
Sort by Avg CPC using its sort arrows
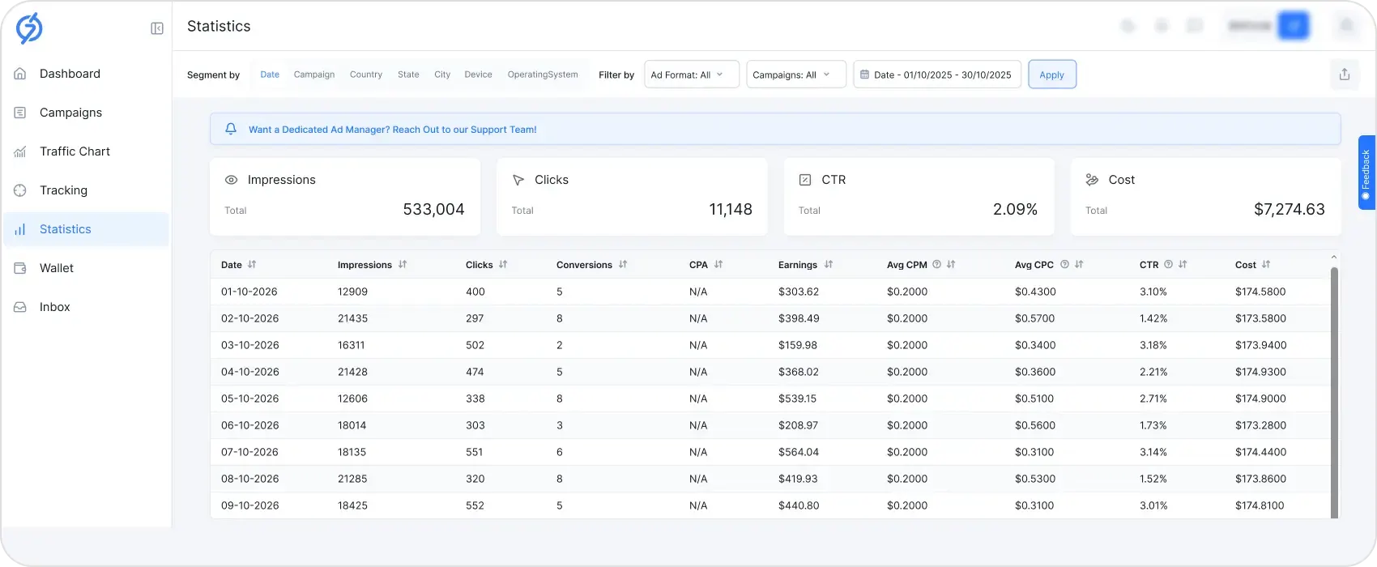point(1079,264)
